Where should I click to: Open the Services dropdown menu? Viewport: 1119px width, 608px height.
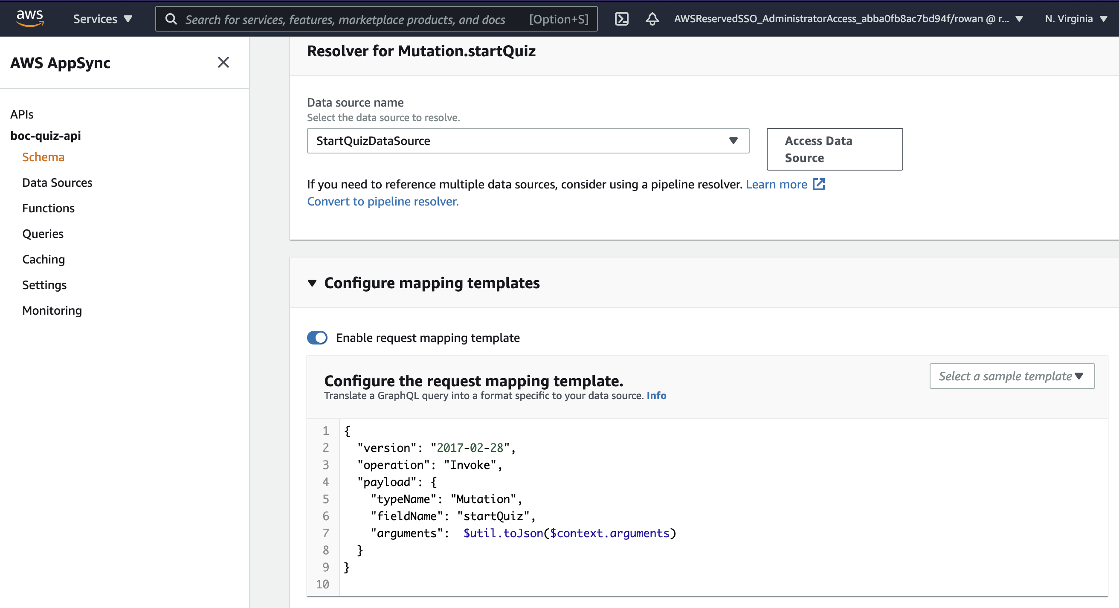click(x=102, y=19)
